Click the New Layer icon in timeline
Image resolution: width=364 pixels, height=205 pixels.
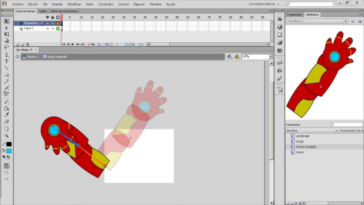(x=18, y=44)
